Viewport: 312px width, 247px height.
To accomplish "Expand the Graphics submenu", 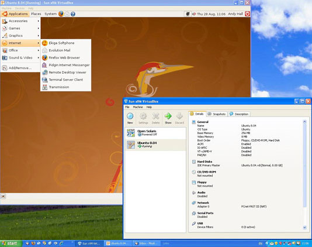I will 20,36.
